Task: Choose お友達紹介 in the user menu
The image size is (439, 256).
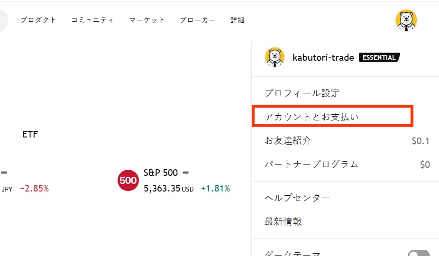Action: point(288,140)
